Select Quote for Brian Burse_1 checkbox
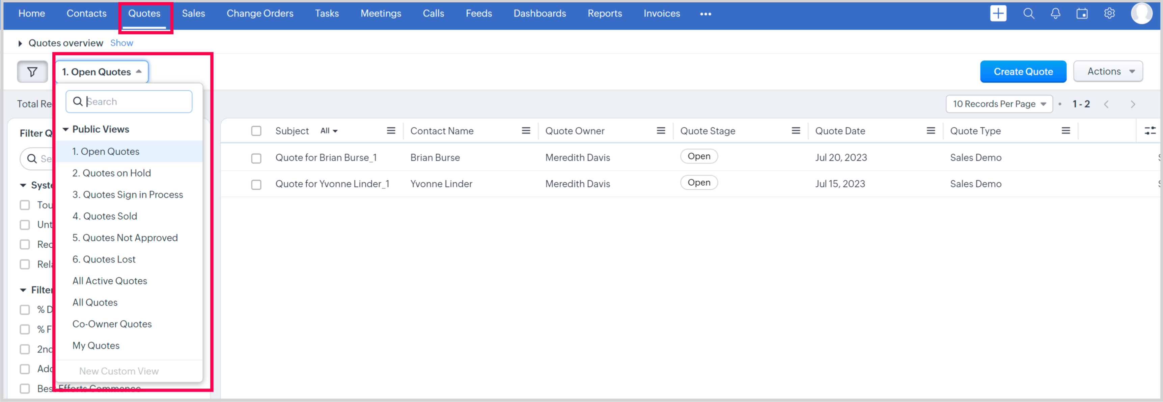This screenshot has width=1163, height=402. click(256, 158)
